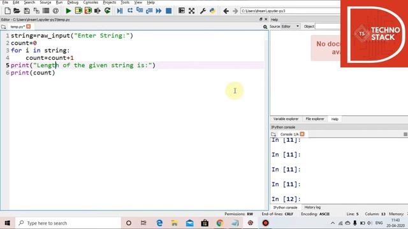This screenshot has height=229, width=408.
Task: Continue debug execution
Action: (159, 11)
